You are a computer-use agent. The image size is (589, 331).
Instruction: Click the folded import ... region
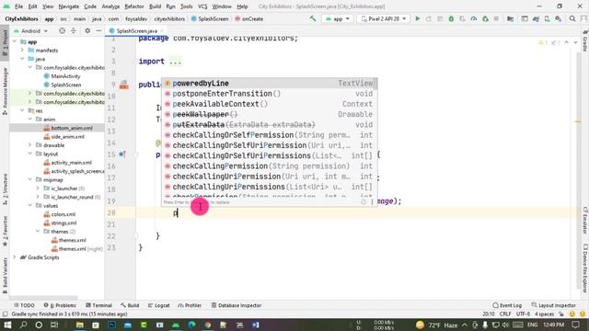point(175,62)
